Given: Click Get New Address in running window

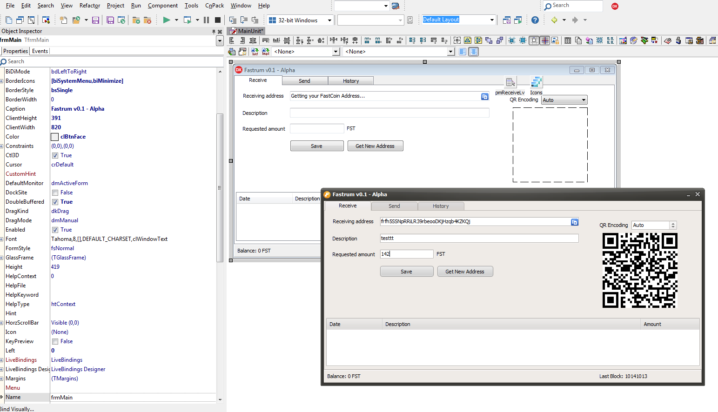Looking at the screenshot, I should pos(465,272).
